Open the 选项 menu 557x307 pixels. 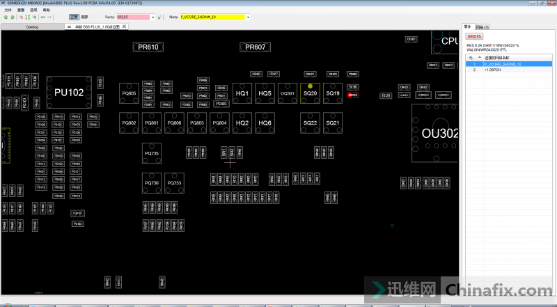pos(33,10)
